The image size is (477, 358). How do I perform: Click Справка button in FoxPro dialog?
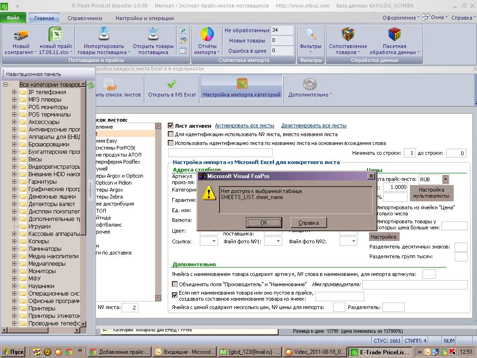[308, 222]
